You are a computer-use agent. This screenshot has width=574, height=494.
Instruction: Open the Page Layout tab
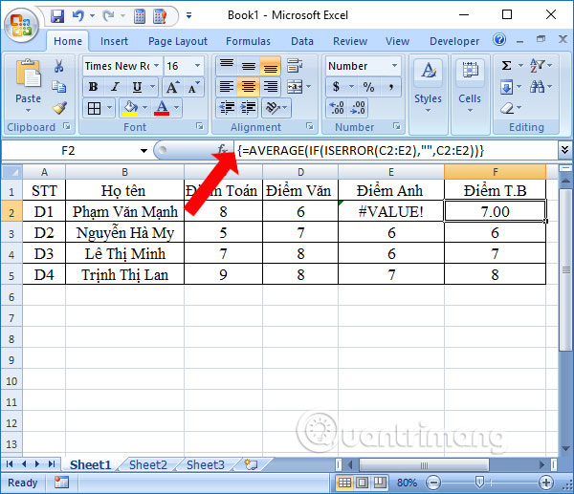178,41
